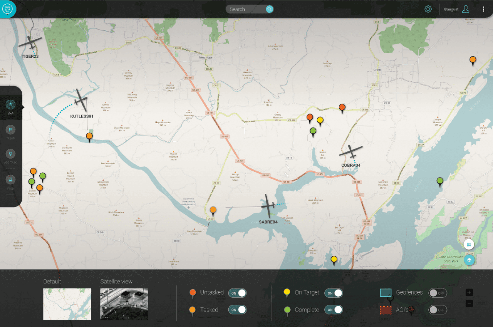Turn off the On Target toggle
Screen dimensions: 493x327
point(334,293)
